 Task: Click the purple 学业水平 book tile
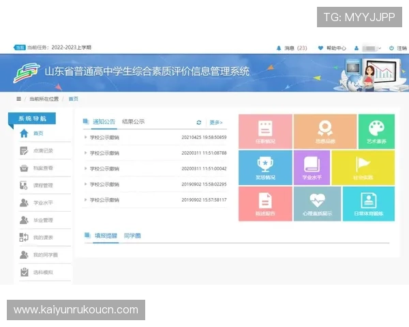tap(312, 168)
